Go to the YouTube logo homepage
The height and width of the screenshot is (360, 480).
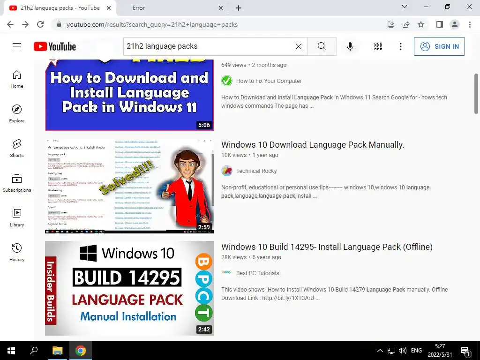55,46
